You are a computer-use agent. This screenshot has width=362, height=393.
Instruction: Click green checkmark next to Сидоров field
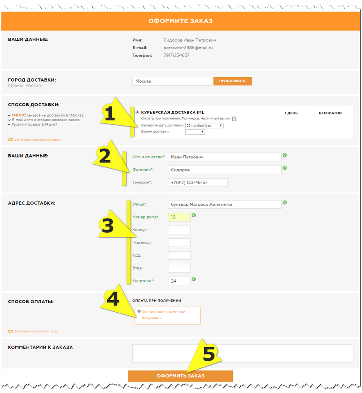[x=284, y=168]
